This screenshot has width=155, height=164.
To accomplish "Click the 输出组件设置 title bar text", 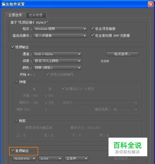I will [13, 4].
